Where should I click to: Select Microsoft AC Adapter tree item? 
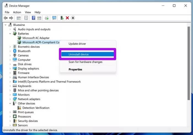[36, 38]
